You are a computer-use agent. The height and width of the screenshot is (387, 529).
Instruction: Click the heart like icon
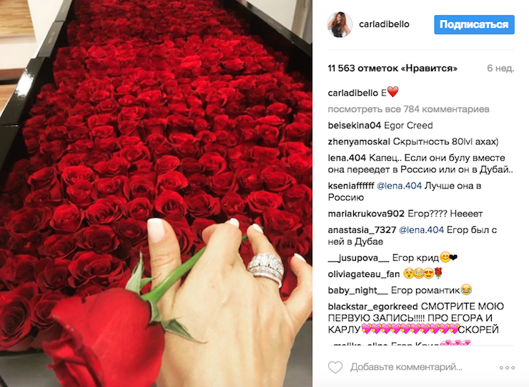click(335, 367)
